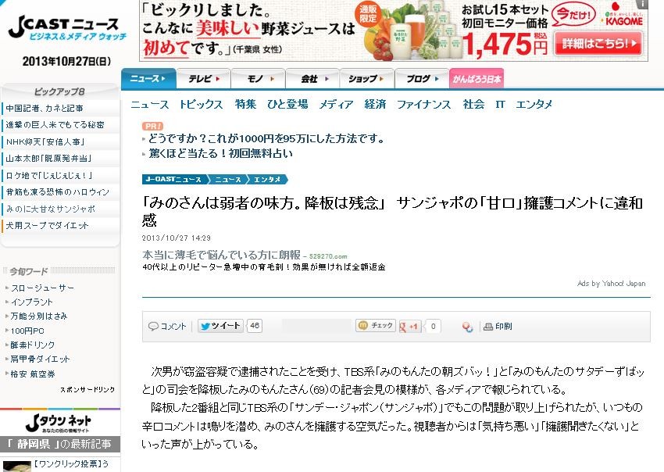The image size is (664, 472).
Task: Select ひと登場 in the sub-navigation
Action: click(x=287, y=104)
